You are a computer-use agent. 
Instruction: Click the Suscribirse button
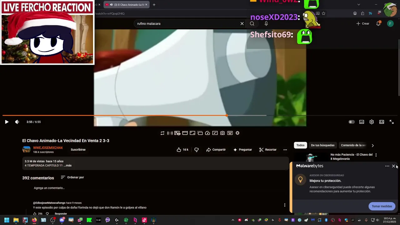pyautogui.click(x=78, y=150)
